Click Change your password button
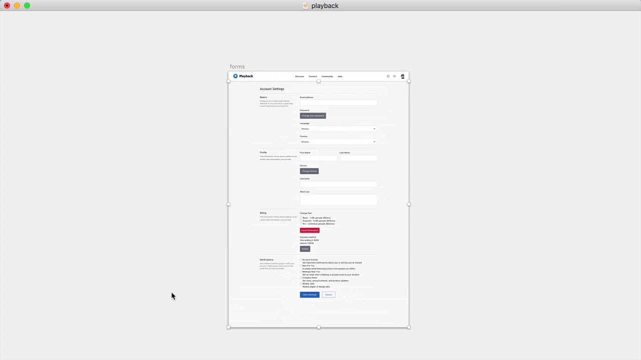The height and width of the screenshot is (360, 641). 313,115
